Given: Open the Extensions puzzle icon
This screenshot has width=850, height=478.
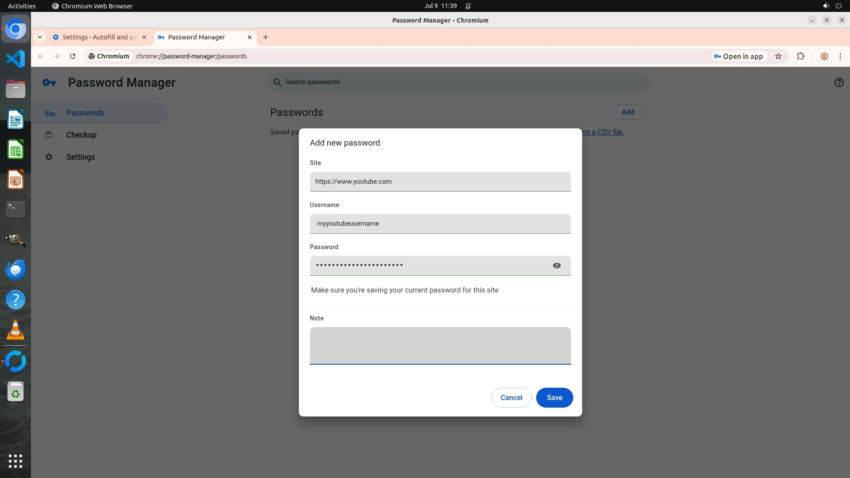Looking at the screenshot, I should point(800,56).
